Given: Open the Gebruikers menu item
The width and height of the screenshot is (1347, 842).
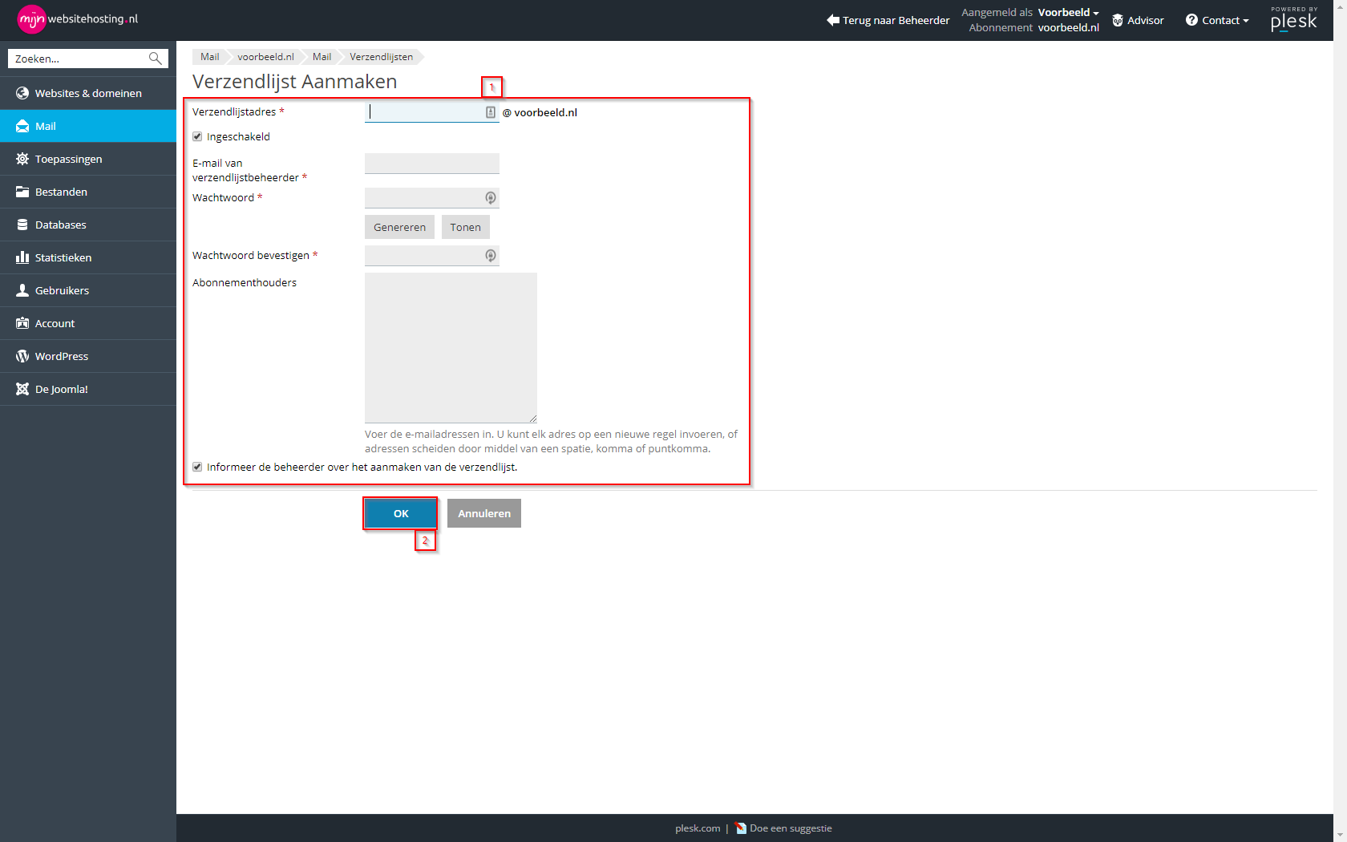Looking at the screenshot, I should (88, 290).
